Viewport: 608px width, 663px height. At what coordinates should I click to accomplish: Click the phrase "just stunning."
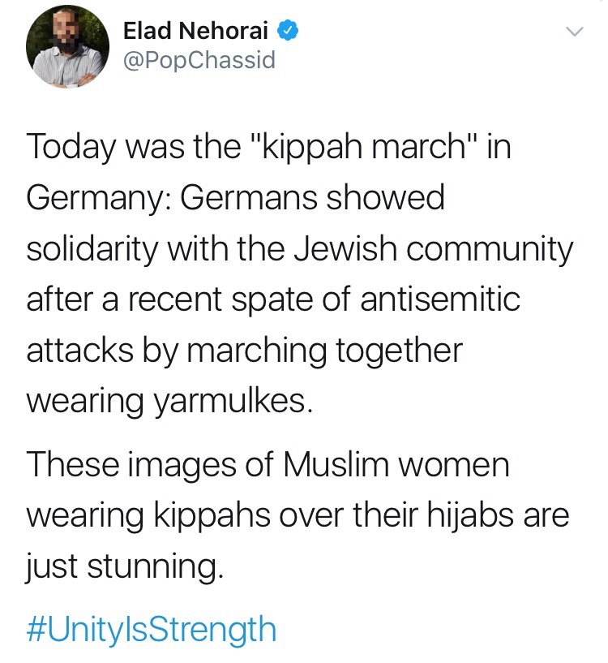pyautogui.click(x=122, y=566)
